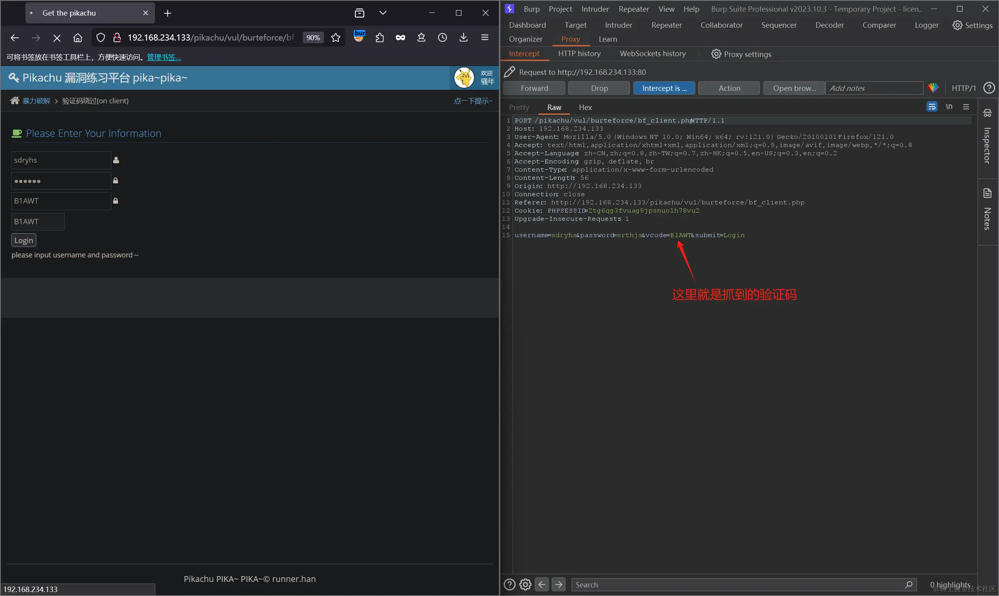
Task: Click the captcha input with lock icon
Action: coord(61,201)
